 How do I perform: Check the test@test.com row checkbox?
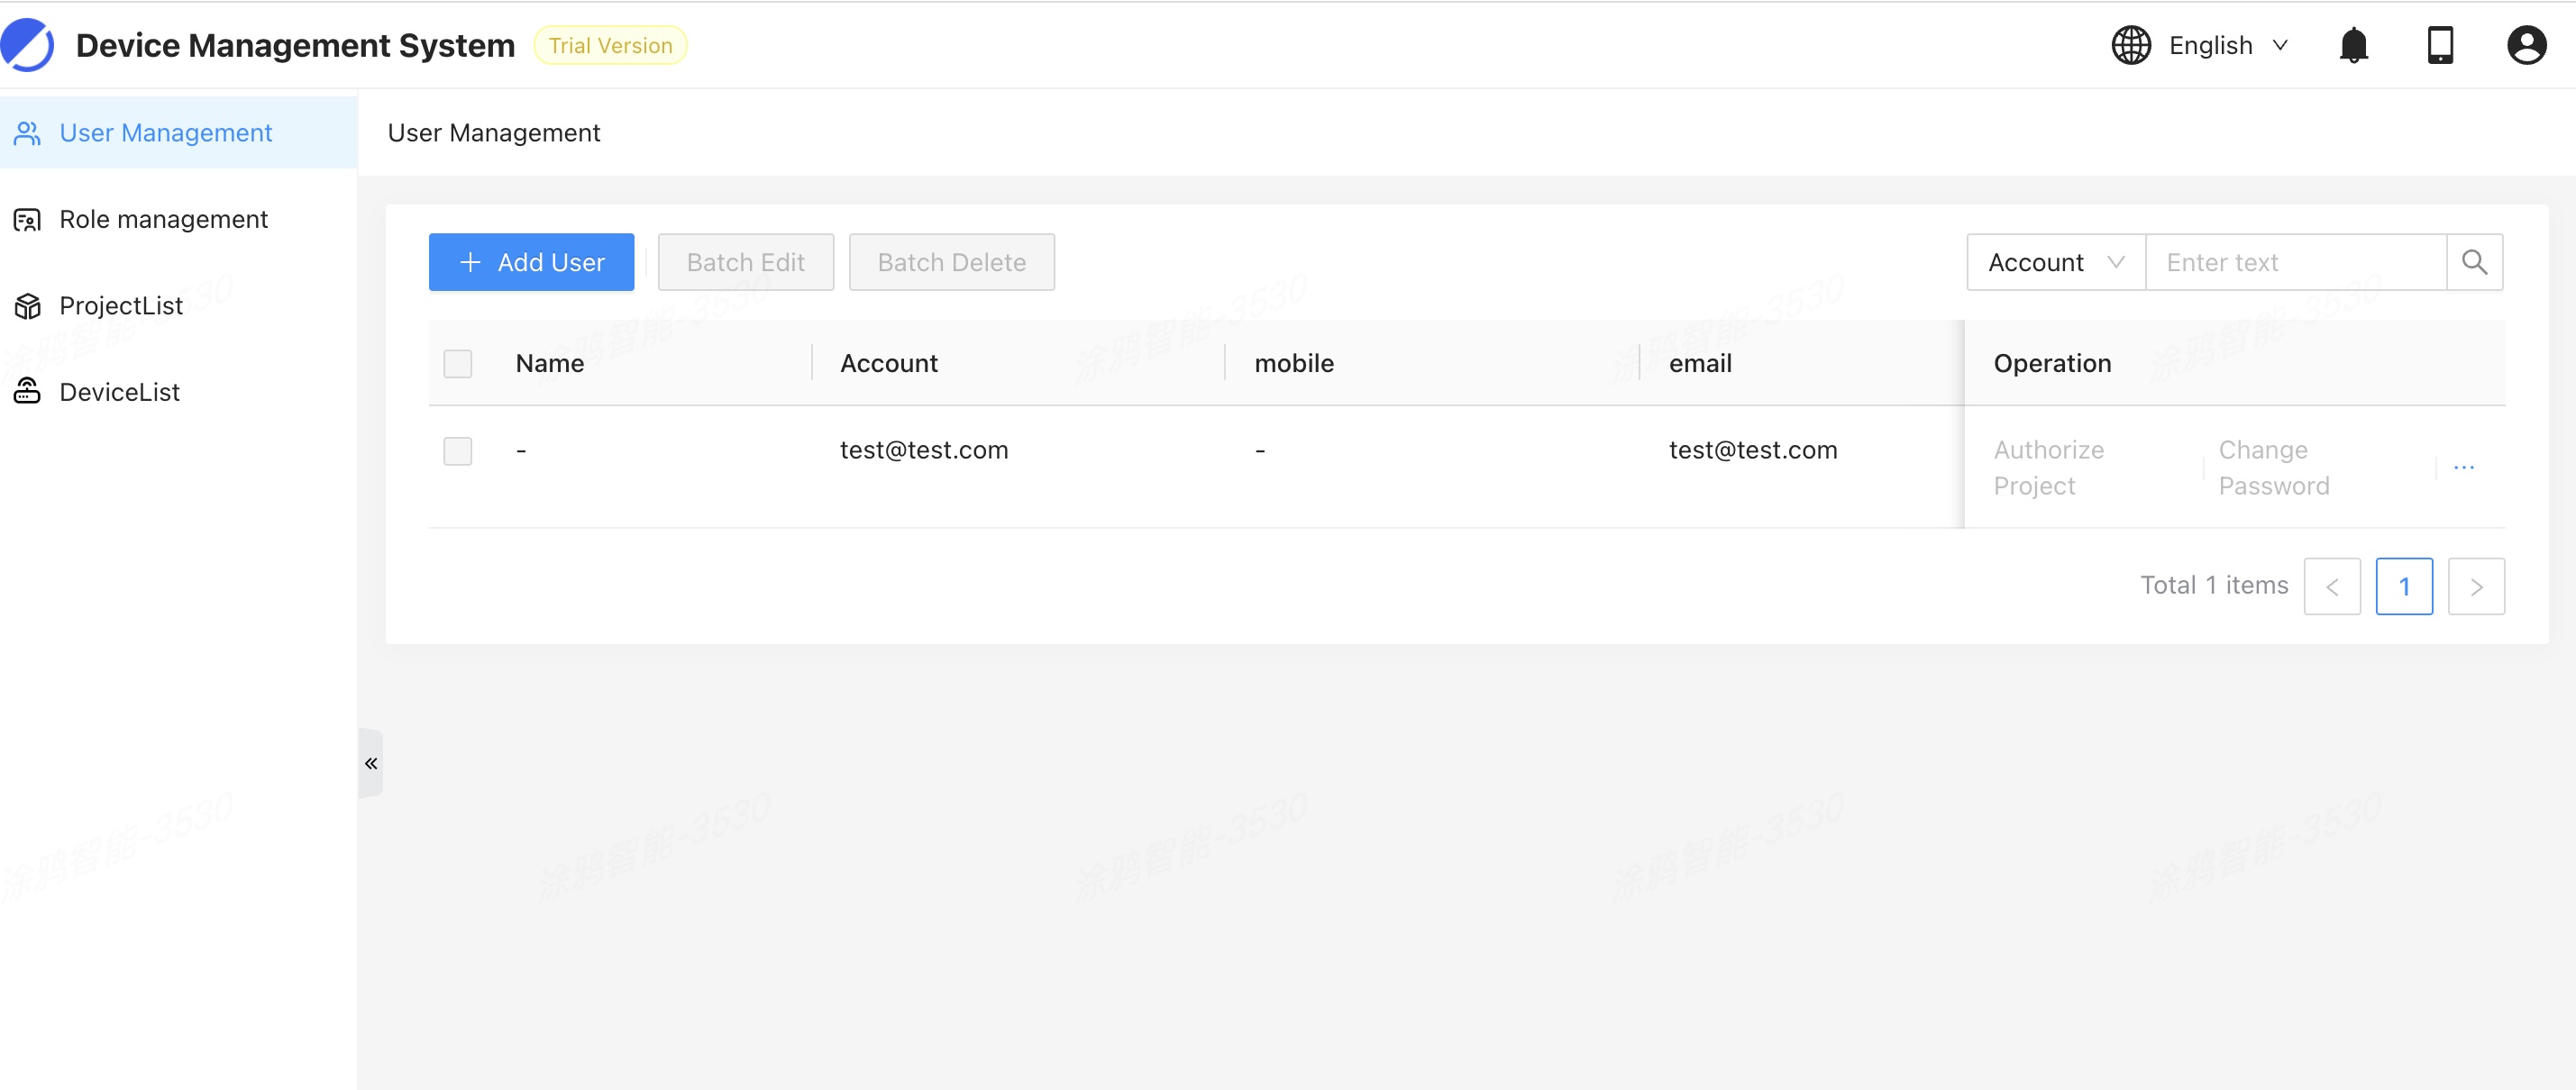point(458,450)
